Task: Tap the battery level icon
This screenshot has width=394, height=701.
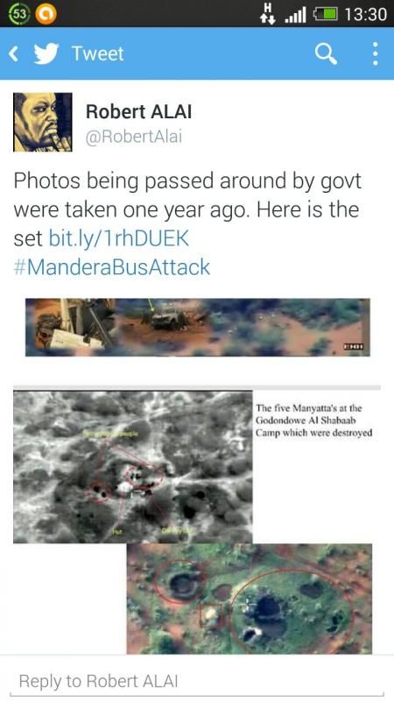Action: click(325, 15)
